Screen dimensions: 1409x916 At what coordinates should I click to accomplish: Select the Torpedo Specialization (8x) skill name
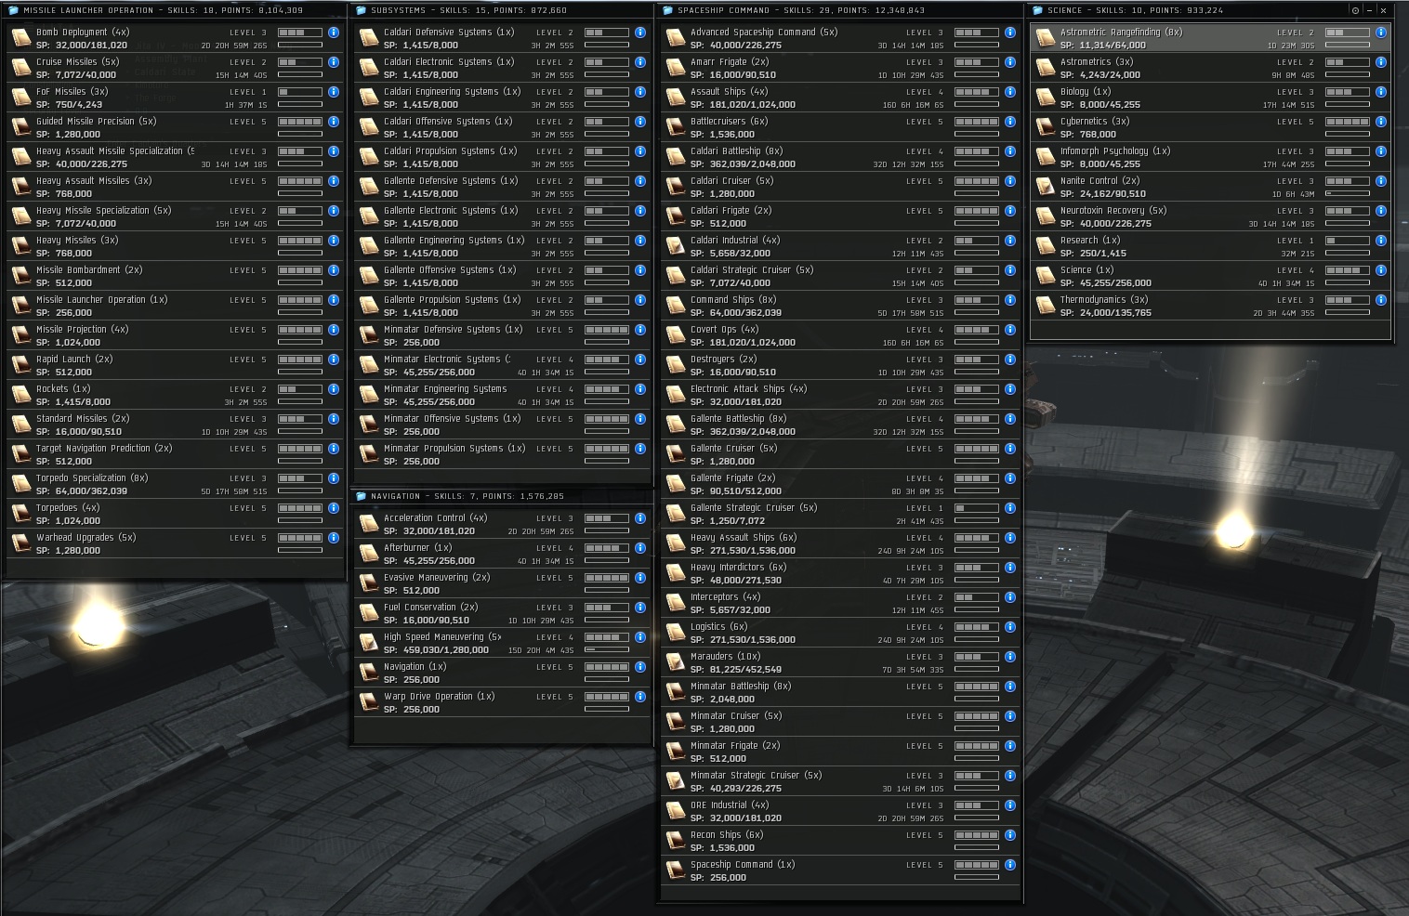[x=92, y=478]
